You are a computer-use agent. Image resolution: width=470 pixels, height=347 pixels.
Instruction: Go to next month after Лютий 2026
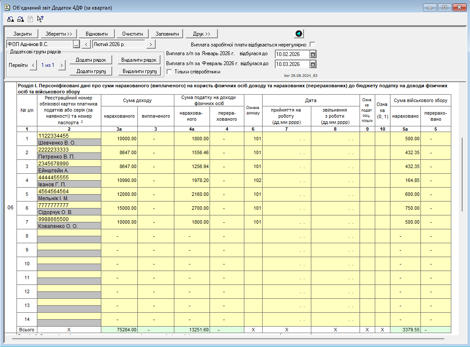coord(150,44)
